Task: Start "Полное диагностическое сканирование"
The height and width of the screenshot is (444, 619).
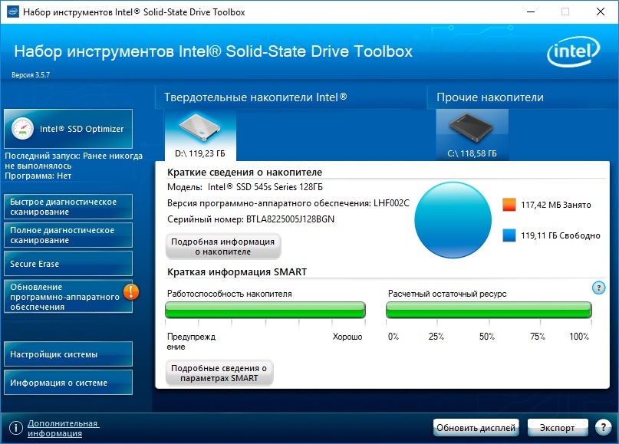Action: pyautogui.click(x=67, y=235)
